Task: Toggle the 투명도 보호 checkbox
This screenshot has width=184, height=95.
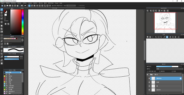Action: click(147, 71)
